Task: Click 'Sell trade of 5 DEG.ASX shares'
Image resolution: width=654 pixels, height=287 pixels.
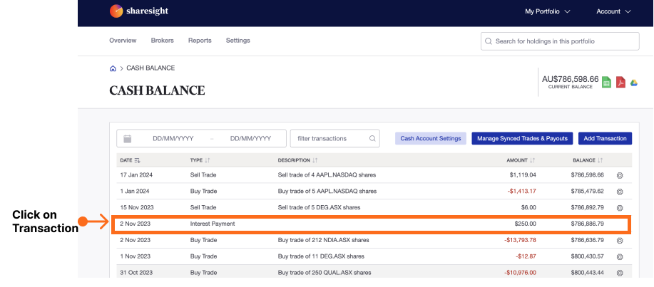Action: tap(319, 207)
